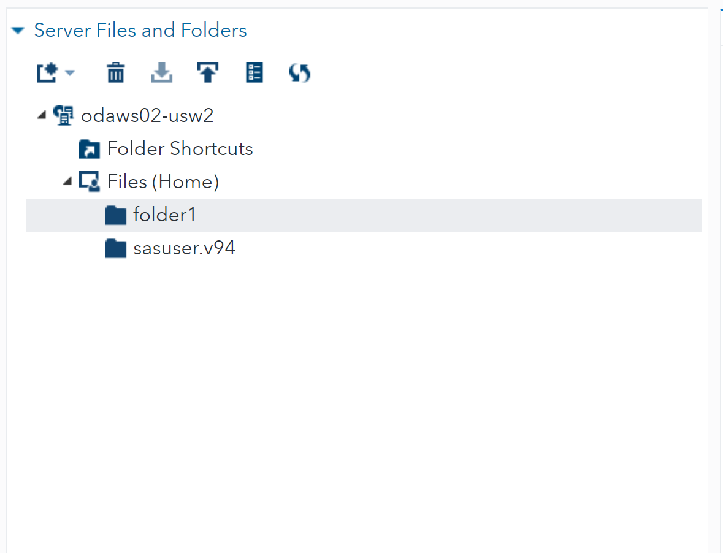723x553 pixels.
Task: Click the Delete (trash) toolbar icon
Action: point(116,72)
